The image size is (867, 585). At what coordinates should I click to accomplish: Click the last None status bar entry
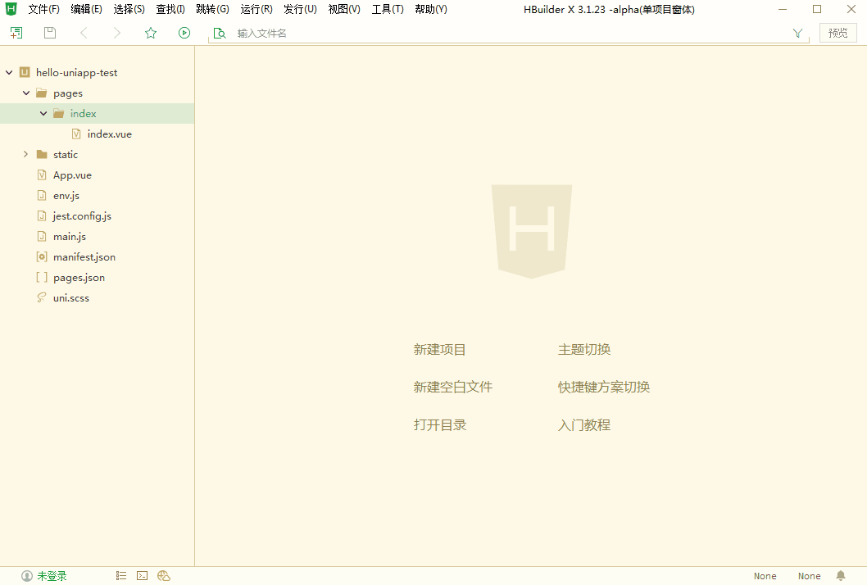(809, 576)
